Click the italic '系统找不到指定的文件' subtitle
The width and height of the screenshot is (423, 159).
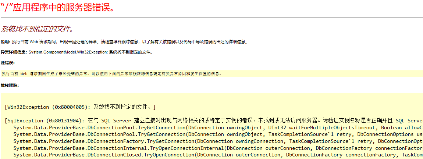(x=37, y=29)
